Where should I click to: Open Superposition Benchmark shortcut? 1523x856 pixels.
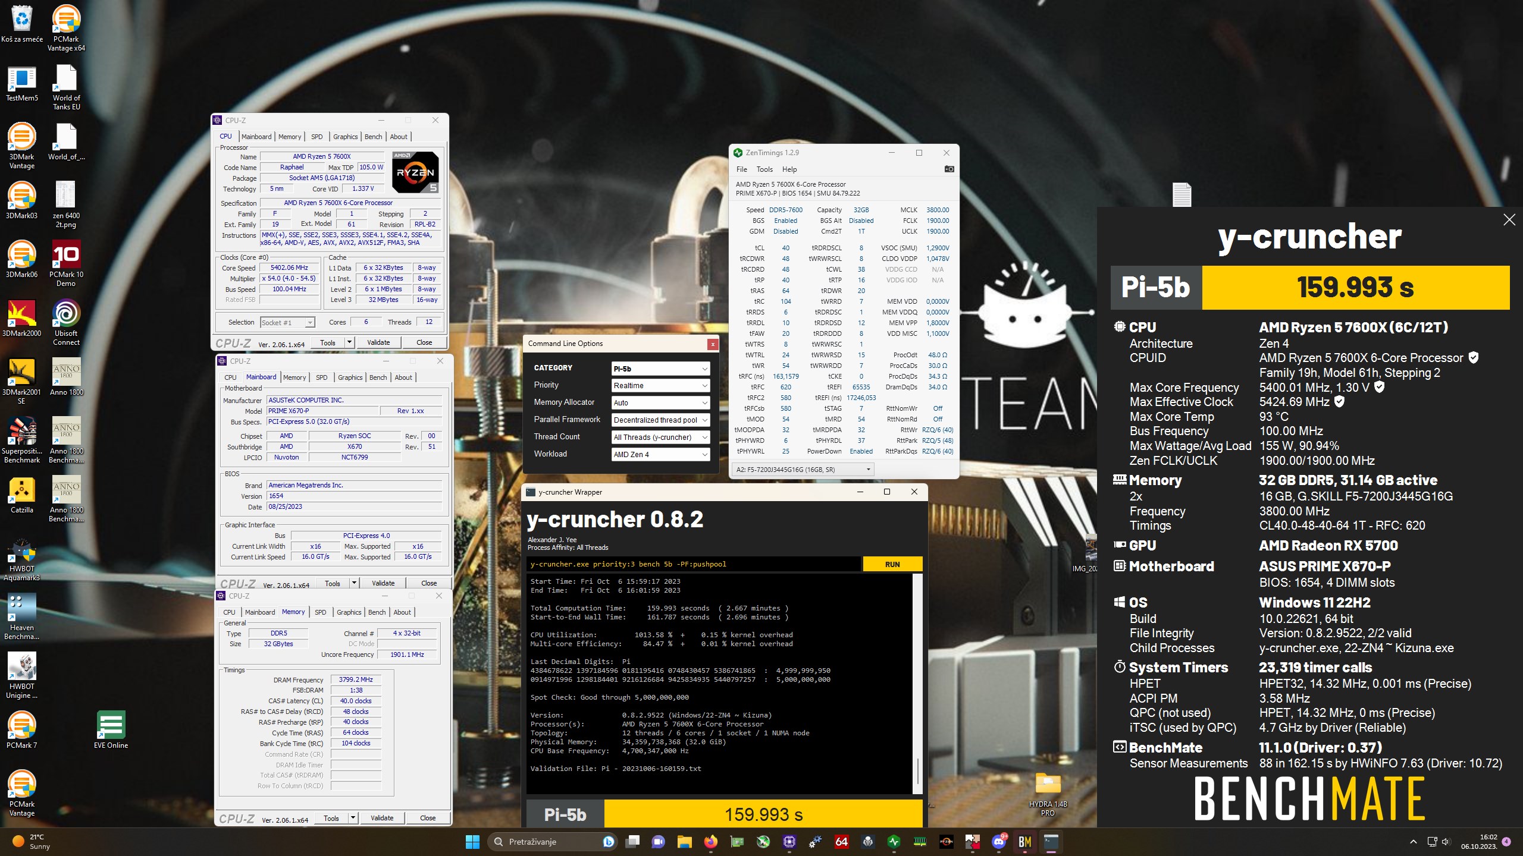click(22, 440)
